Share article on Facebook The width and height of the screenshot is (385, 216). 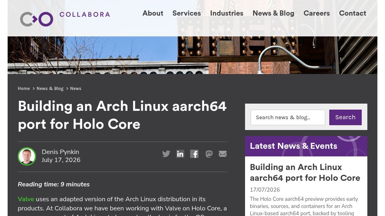coord(194,154)
